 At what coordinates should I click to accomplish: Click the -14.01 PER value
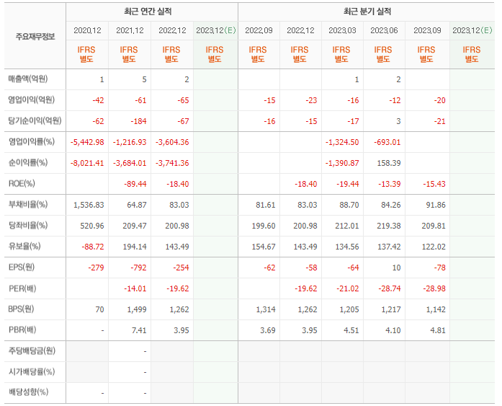(135, 288)
